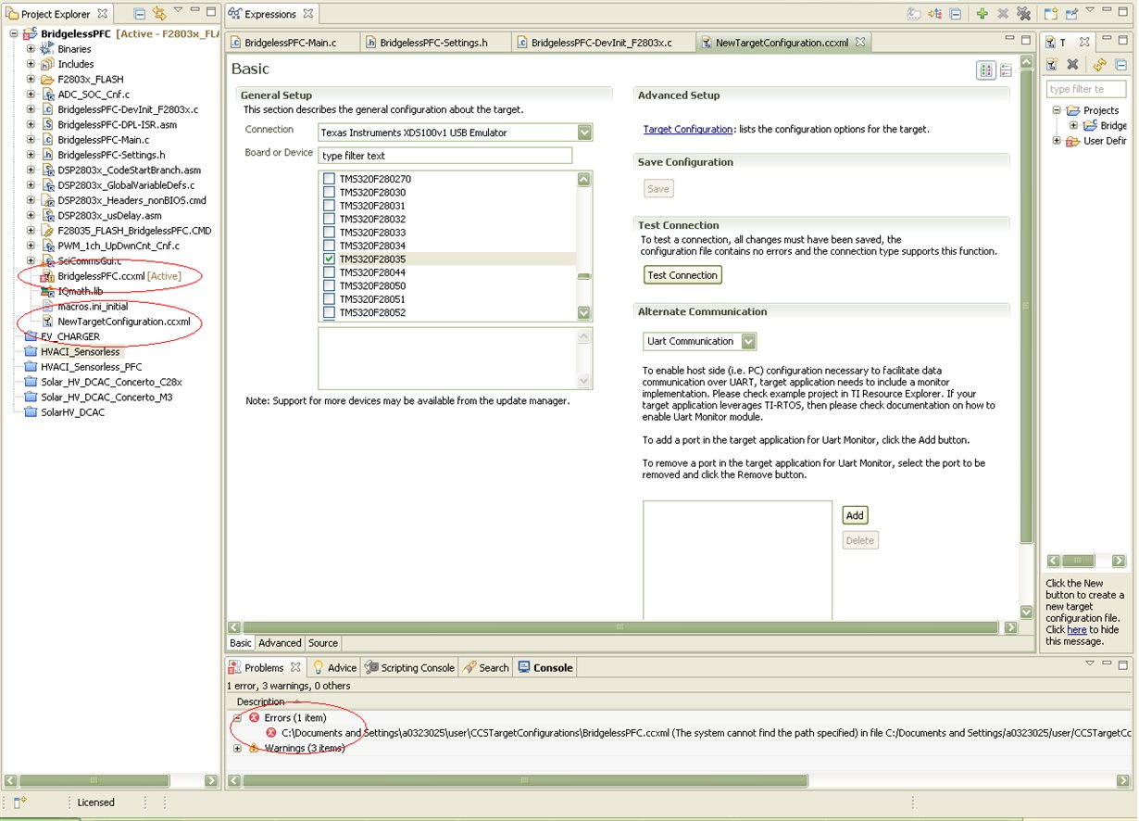1139x821 pixels.
Task: Expand the Includes folder node
Action: click(x=31, y=64)
